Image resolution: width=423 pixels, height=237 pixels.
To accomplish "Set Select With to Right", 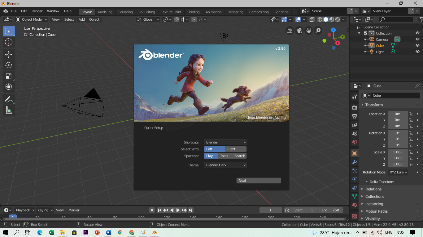I will 236,149.
